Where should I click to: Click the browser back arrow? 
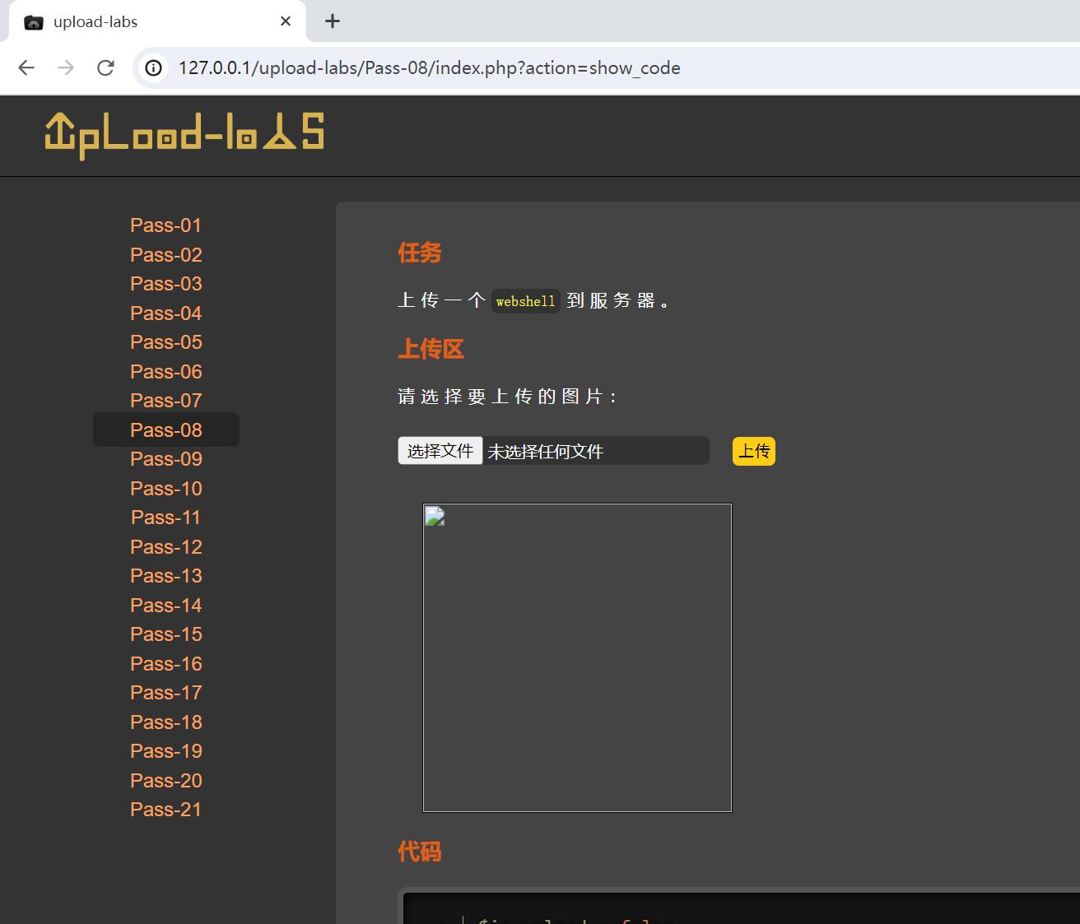pos(26,67)
